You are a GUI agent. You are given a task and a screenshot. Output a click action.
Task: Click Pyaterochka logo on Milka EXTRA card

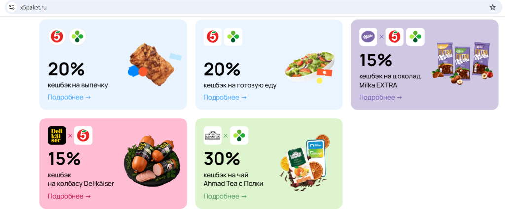pyautogui.click(x=395, y=36)
